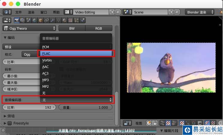223x135 pixels.
Task: Select MP3 in audio codec list
Action: 76,80
